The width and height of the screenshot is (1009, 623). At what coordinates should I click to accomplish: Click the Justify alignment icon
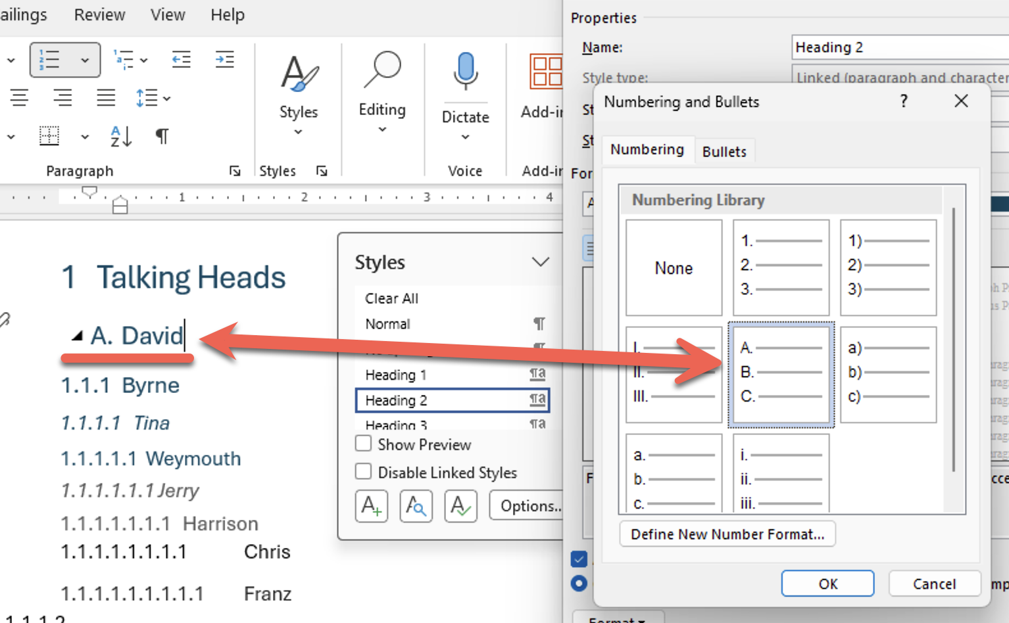coord(106,98)
